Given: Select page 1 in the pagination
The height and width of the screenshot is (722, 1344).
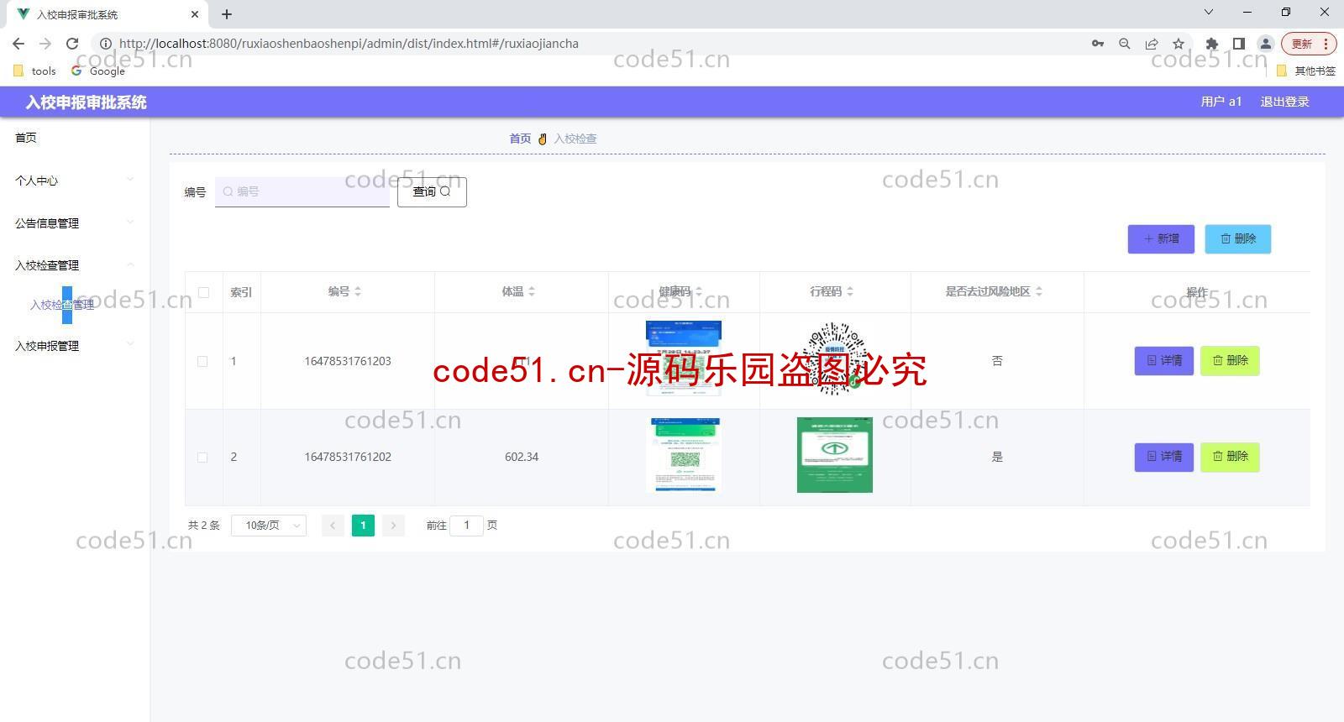Looking at the screenshot, I should (x=363, y=526).
